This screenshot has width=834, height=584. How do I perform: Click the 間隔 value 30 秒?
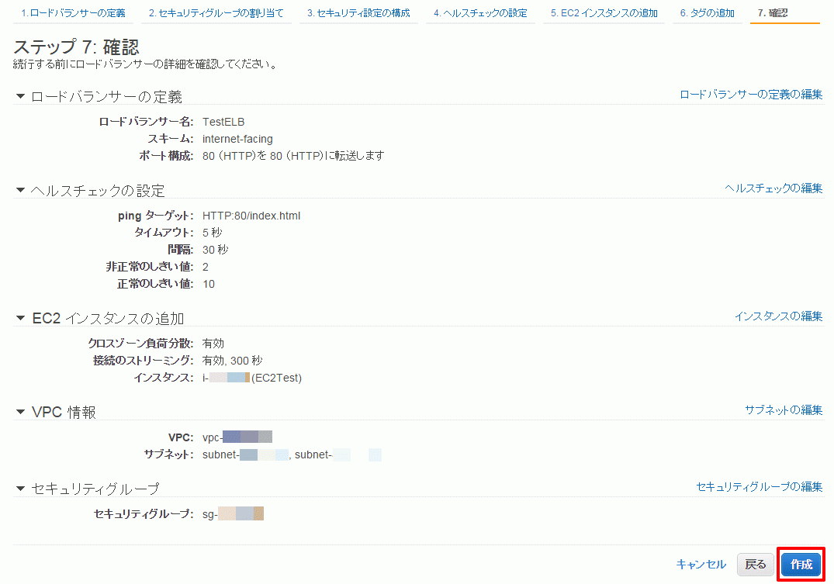coord(216,250)
